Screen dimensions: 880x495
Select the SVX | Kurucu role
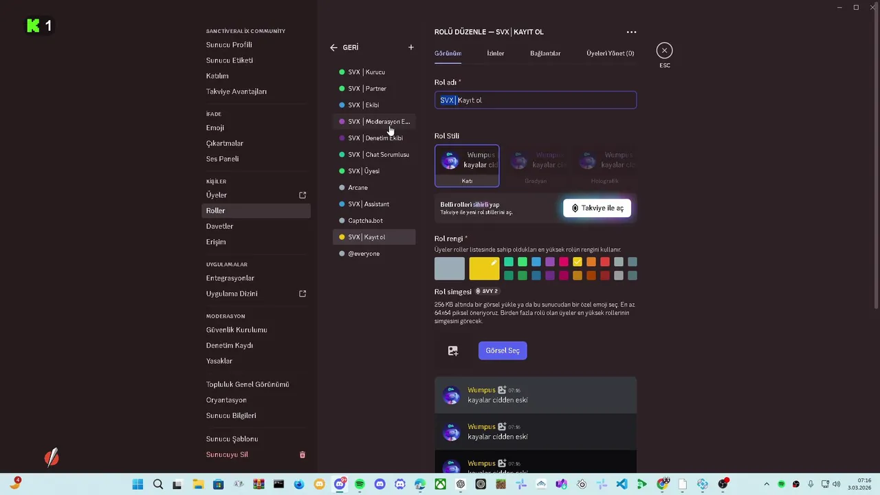coord(374,72)
